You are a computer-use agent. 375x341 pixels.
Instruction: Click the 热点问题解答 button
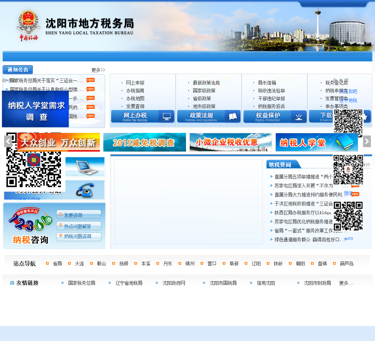pos(79,225)
